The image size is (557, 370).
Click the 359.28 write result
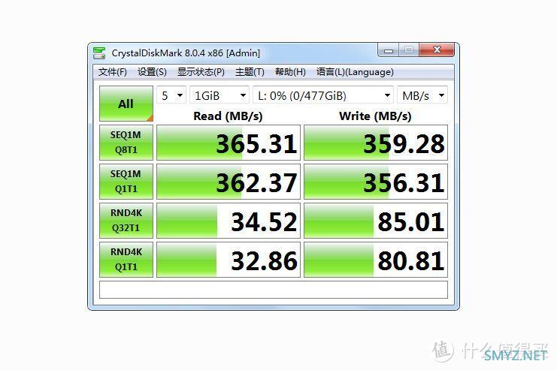(x=376, y=143)
